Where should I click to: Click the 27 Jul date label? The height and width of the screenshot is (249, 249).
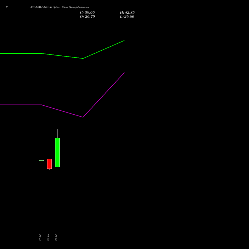(x=40, y=238)
